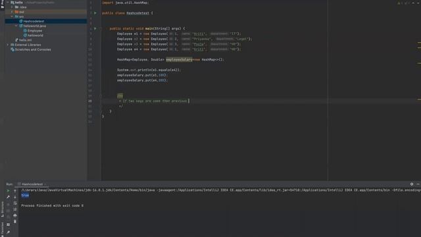This screenshot has height=237, width=421.
Task: Run class via gutter arrow at class declaration
Action: 95,13
